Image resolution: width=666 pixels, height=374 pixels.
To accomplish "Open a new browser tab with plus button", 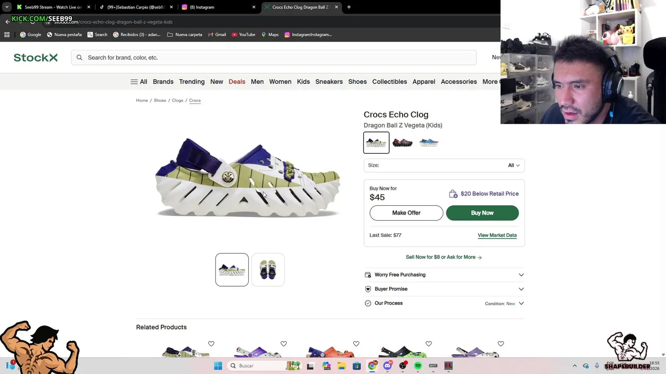I will pos(349,7).
